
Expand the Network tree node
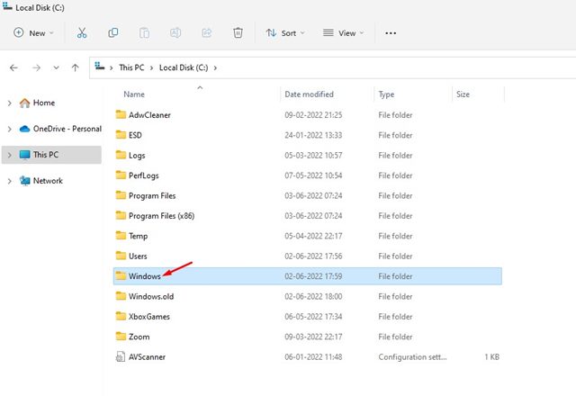pyautogui.click(x=9, y=181)
